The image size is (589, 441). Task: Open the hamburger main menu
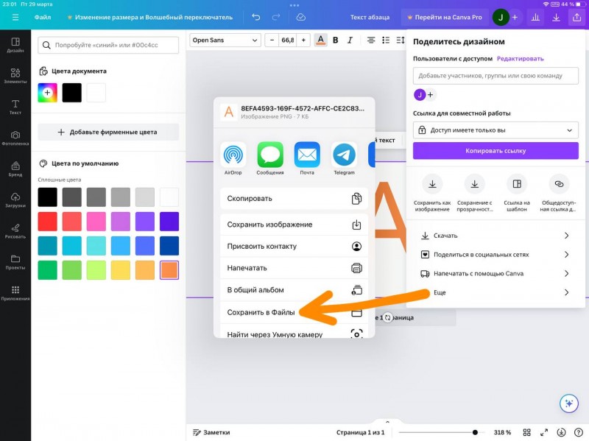[15, 17]
